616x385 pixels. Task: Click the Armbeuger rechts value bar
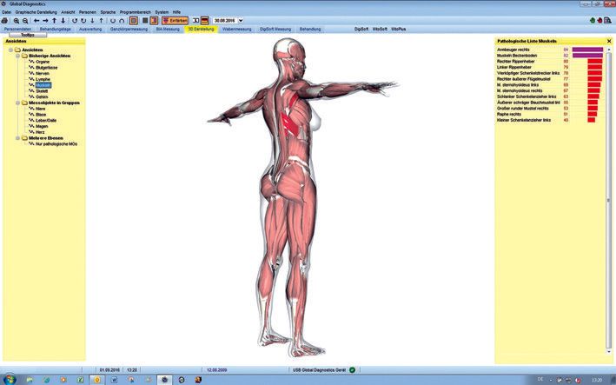click(x=586, y=50)
